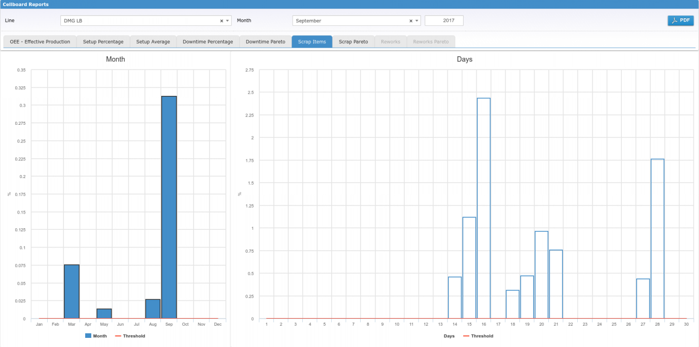Click the day 16 bar in Days chart
Image resolution: width=699 pixels, height=347 pixels.
(483, 208)
